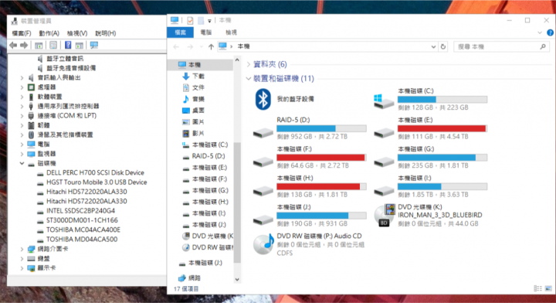Switch to details view icon in status bar
The image size is (556, 303).
(x=538, y=288)
